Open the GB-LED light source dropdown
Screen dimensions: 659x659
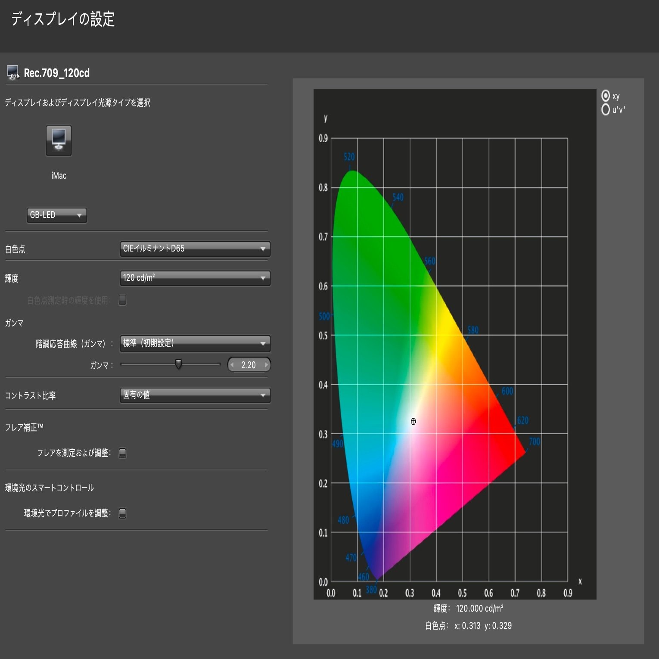(56, 215)
